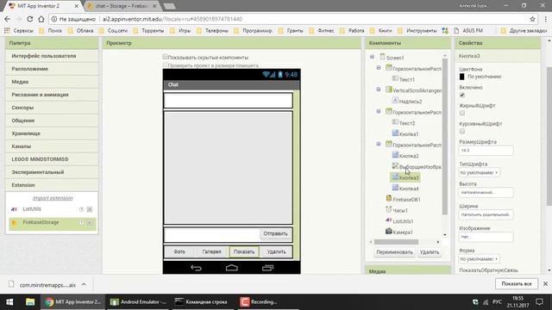Screen dimensions: 552x310
Task: Click the Фото button in preview
Action: [179, 251]
